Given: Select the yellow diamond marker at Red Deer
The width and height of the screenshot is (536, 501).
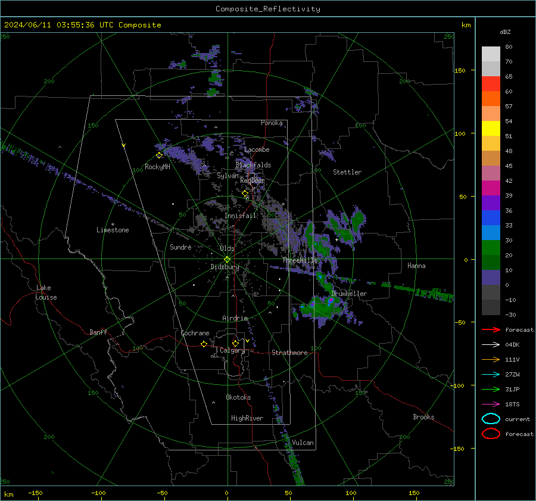Looking at the screenshot, I should [x=245, y=194].
